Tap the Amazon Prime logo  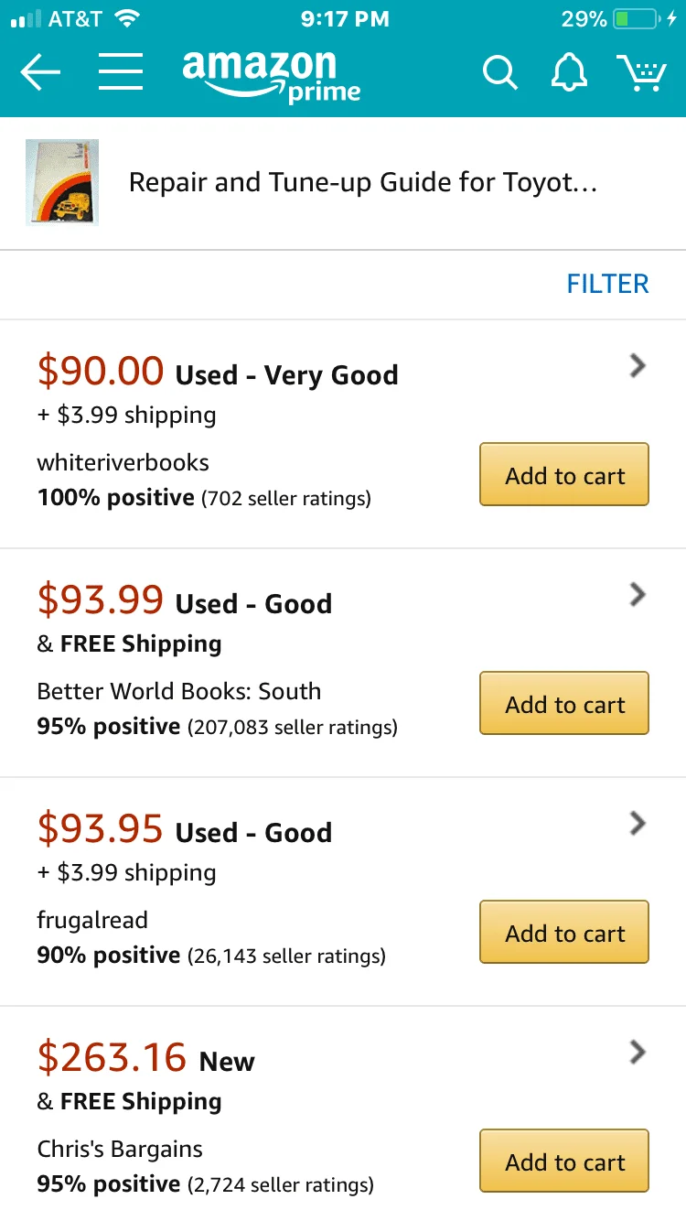pos(272,76)
